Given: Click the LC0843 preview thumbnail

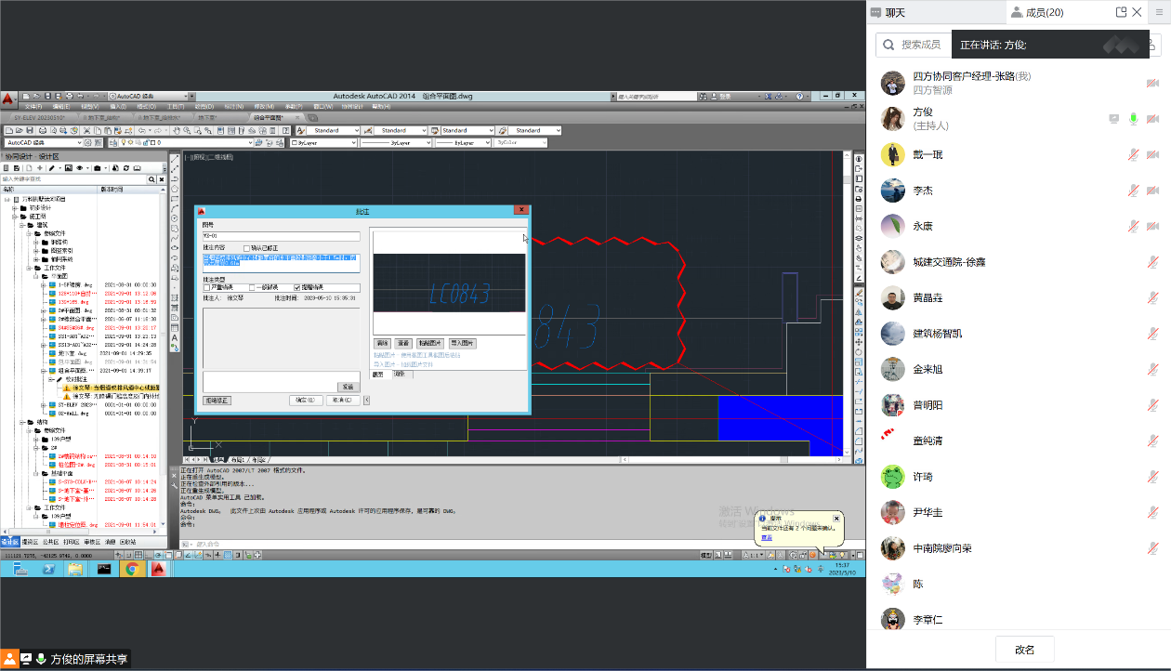Looking at the screenshot, I should tap(450, 283).
